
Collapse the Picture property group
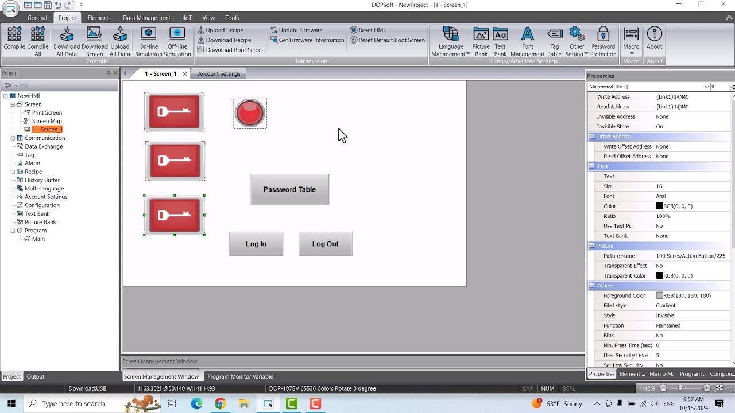[591, 246]
